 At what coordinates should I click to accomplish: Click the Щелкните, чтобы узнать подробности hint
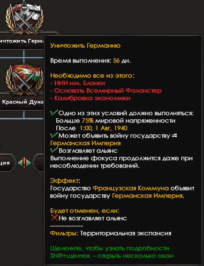tap(110, 248)
